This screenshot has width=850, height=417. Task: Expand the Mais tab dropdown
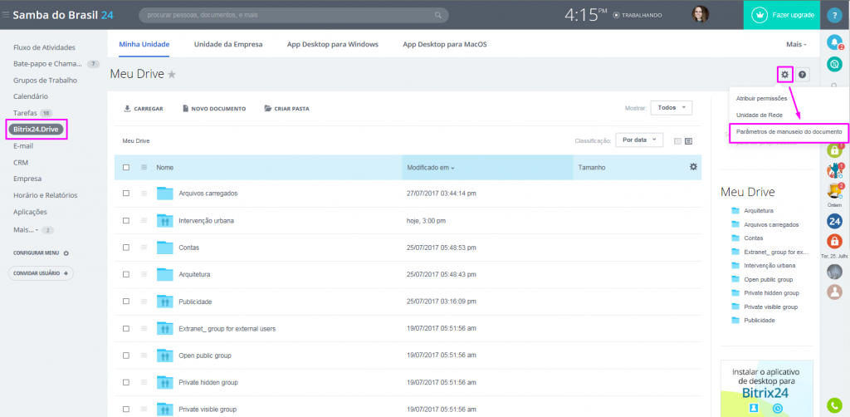click(x=796, y=45)
